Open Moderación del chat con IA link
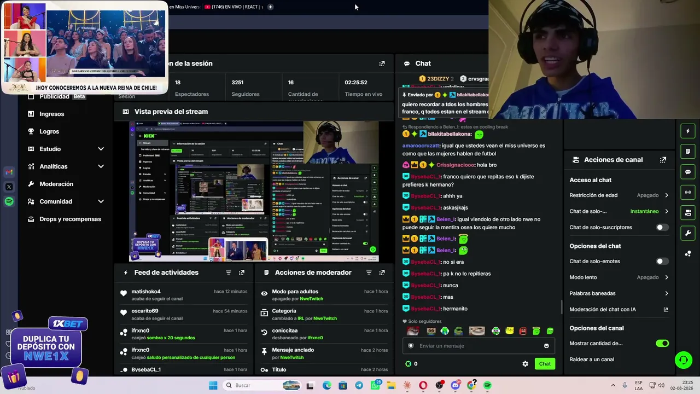 tap(619, 310)
